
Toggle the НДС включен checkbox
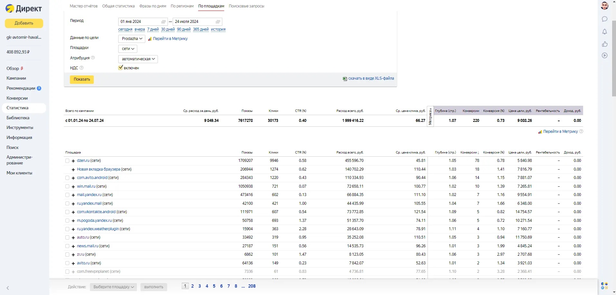coord(120,68)
